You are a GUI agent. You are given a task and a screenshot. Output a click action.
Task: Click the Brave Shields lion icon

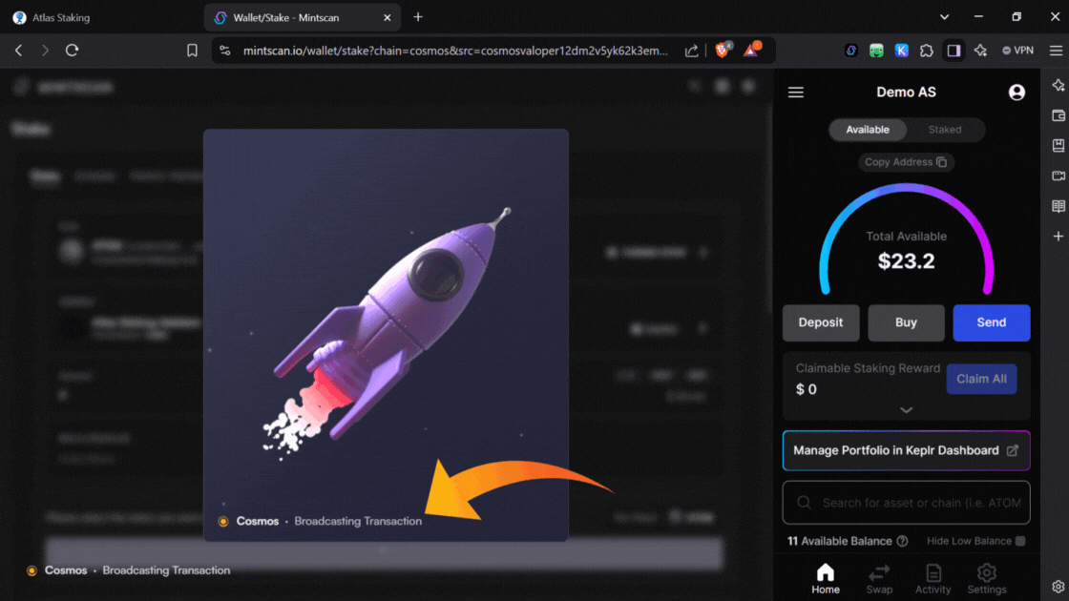(723, 51)
